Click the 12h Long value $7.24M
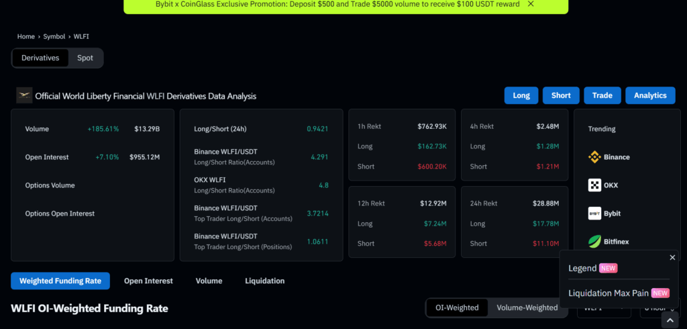The image size is (687, 329). coord(435,224)
